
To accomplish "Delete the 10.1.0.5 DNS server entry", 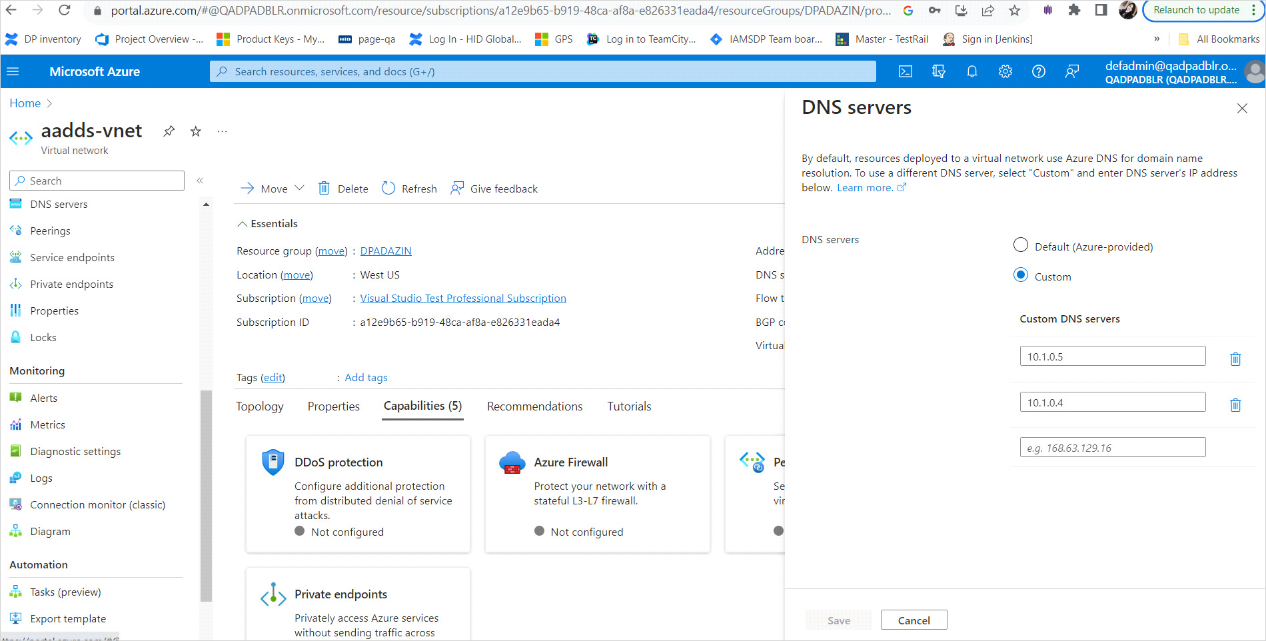I will click(1235, 359).
